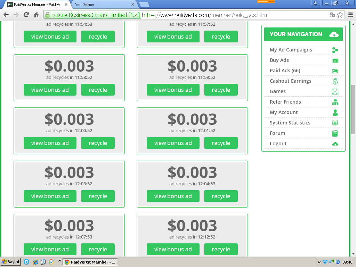Click the network connection tray icon
Viewport: 356px width, 267px height.
[x=331, y=262]
